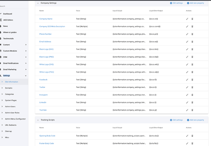Edit the Instagram property
The height and width of the screenshot is (146, 211).
[187, 95]
